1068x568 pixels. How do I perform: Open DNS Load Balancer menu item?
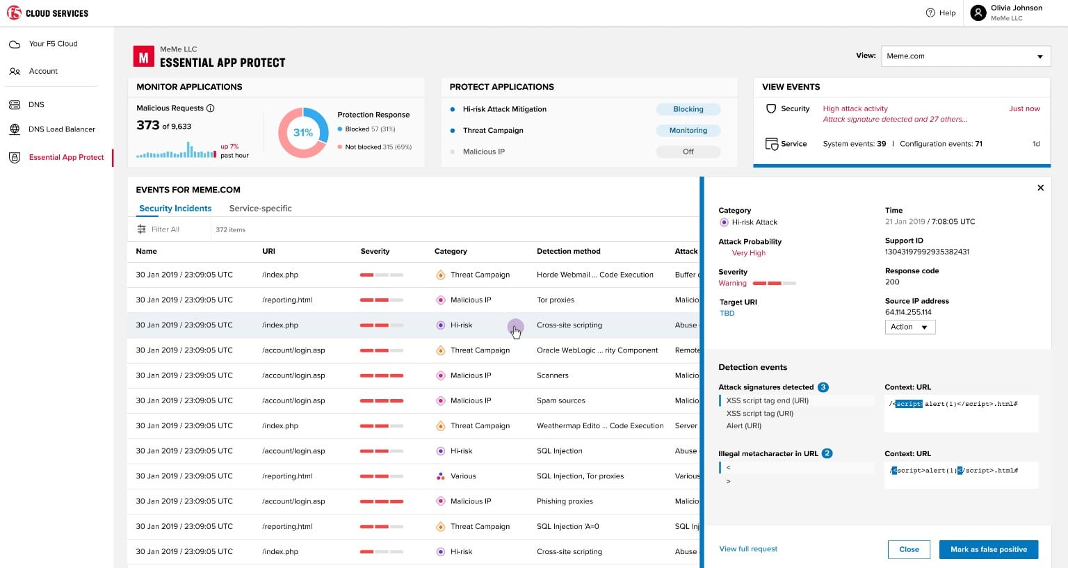coord(62,129)
